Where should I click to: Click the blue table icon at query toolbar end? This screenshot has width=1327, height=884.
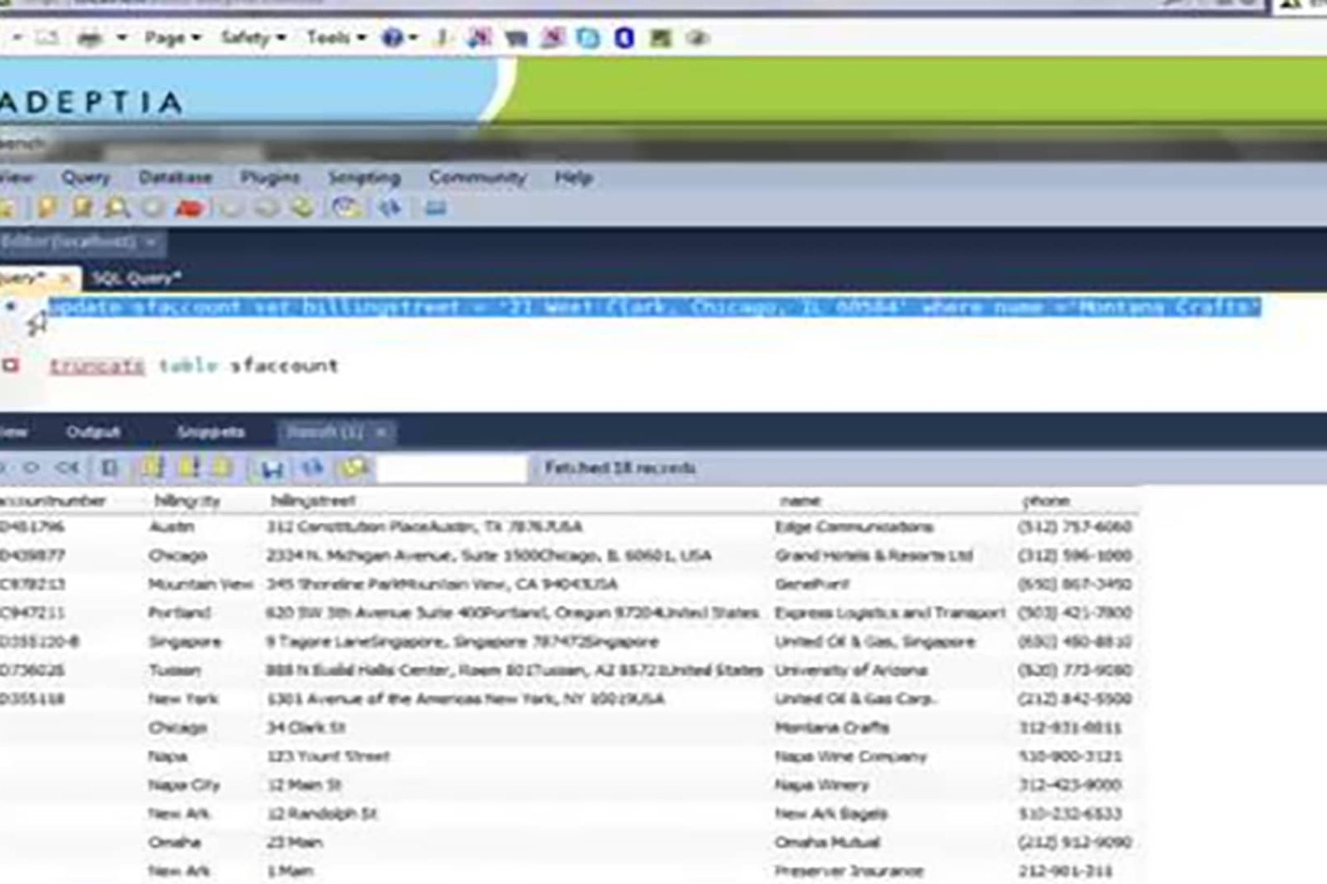[x=436, y=209]
